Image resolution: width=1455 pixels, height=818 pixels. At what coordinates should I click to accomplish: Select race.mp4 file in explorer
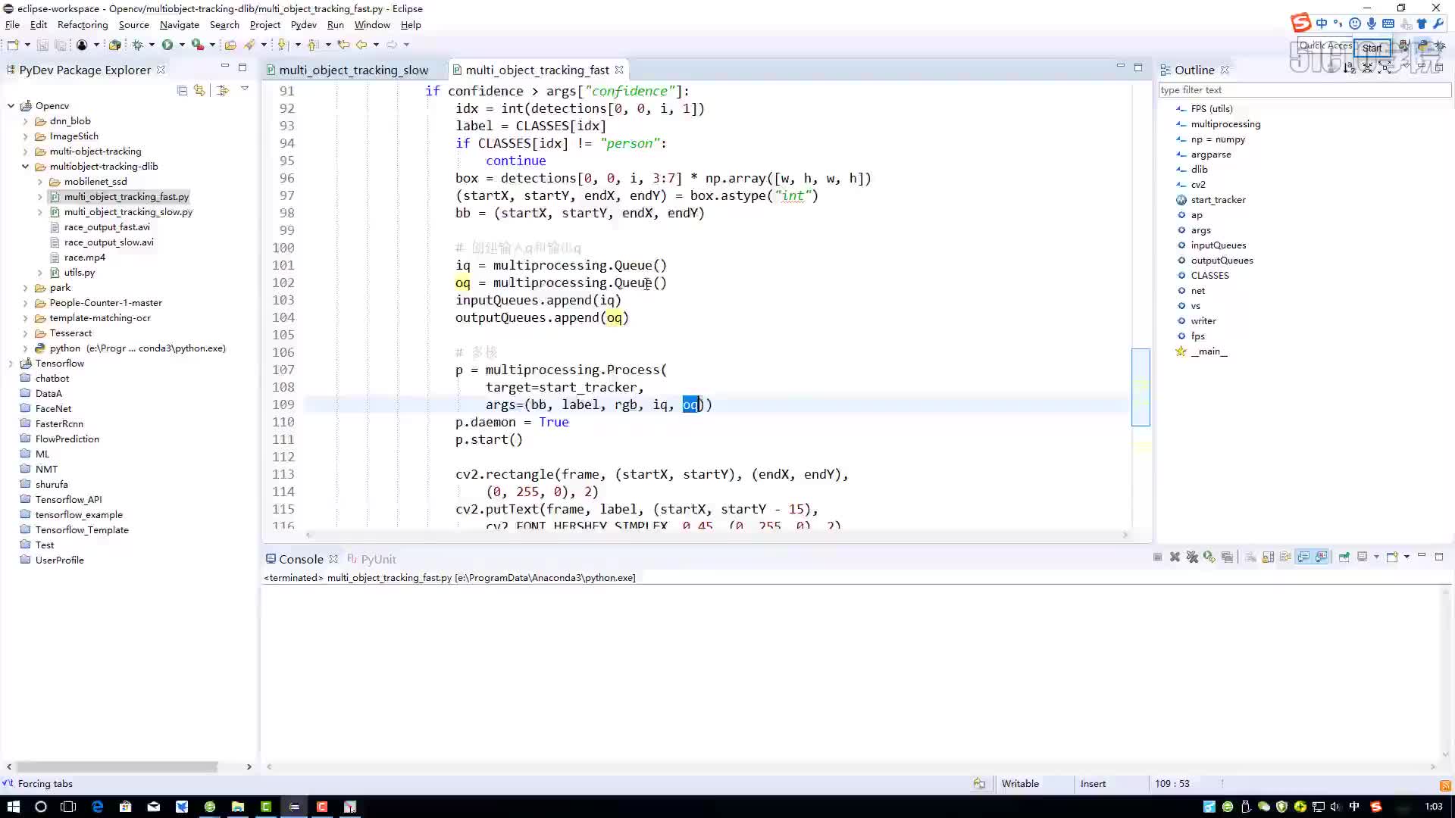[85, 258]
